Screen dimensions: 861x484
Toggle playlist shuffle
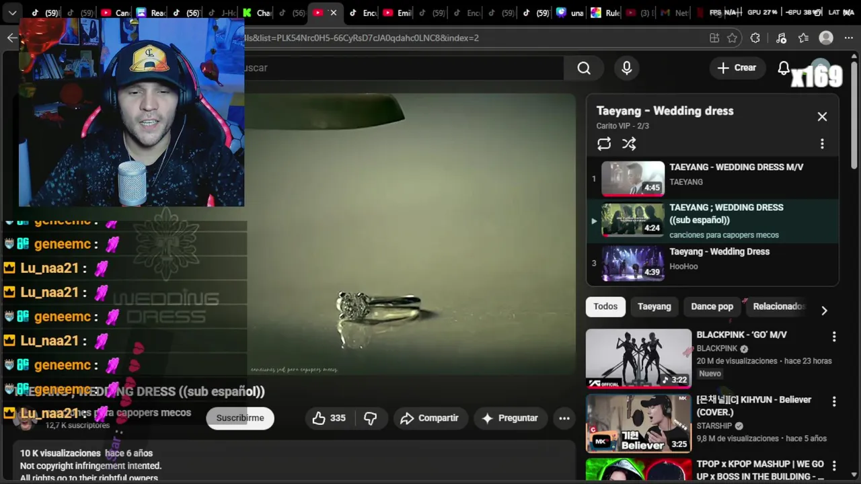(629, 144)
